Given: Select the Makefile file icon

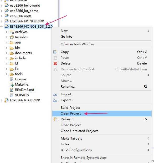Looking at the screenshot, I should (x=12, y=85).
